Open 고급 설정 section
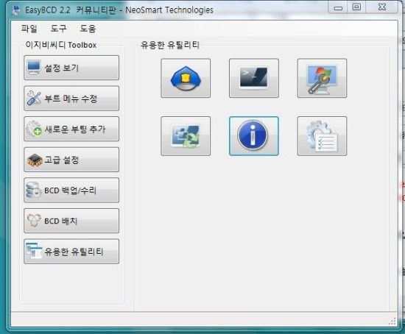Viewport: 405px width, 334px height. 71,160
